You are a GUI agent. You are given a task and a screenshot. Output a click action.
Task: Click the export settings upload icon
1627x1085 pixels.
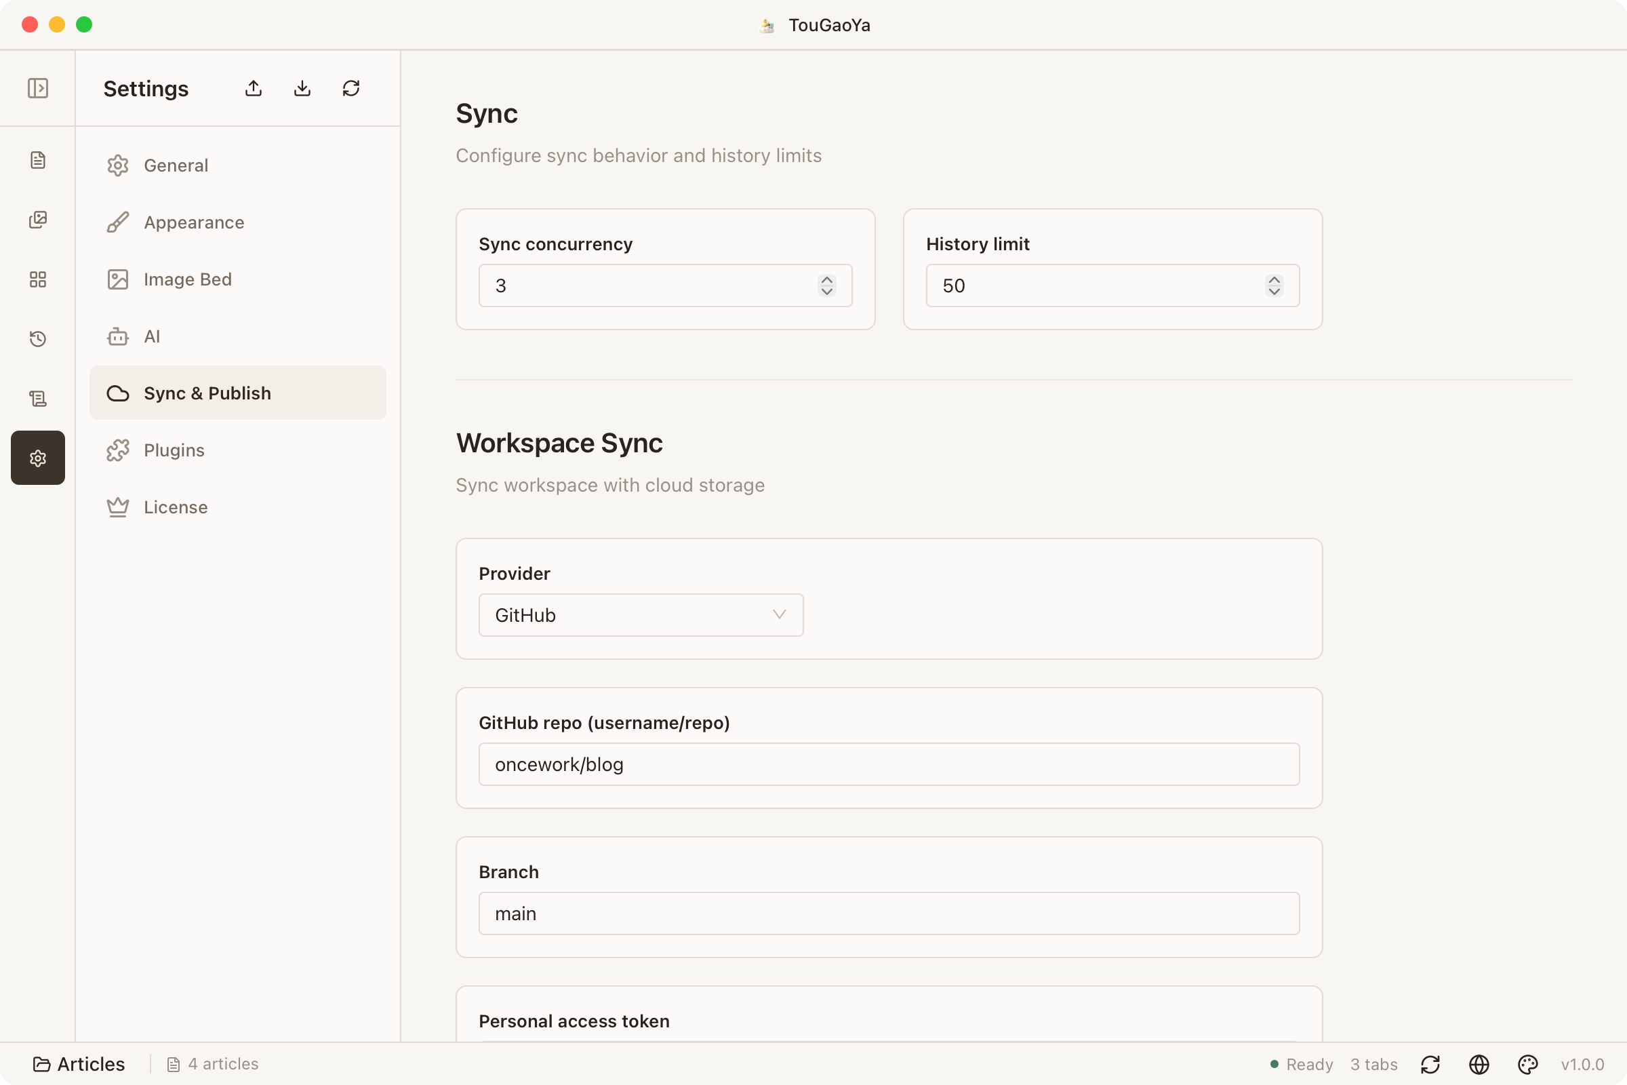tap(254, 88)
